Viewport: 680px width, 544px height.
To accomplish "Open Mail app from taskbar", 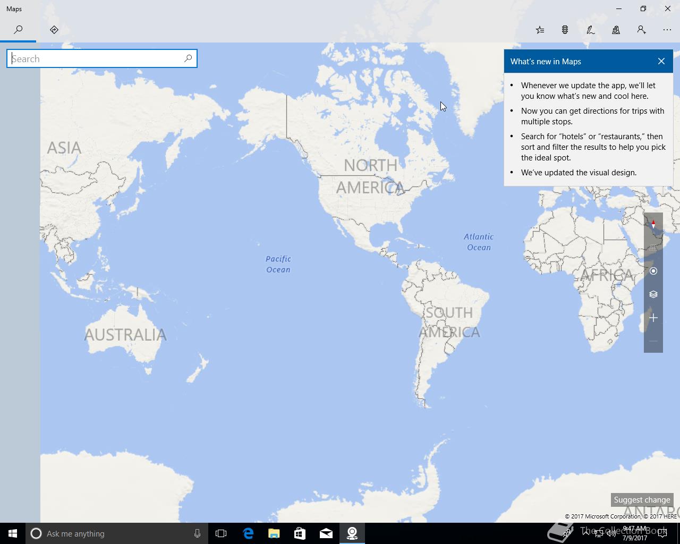I will tap(326, 533).
